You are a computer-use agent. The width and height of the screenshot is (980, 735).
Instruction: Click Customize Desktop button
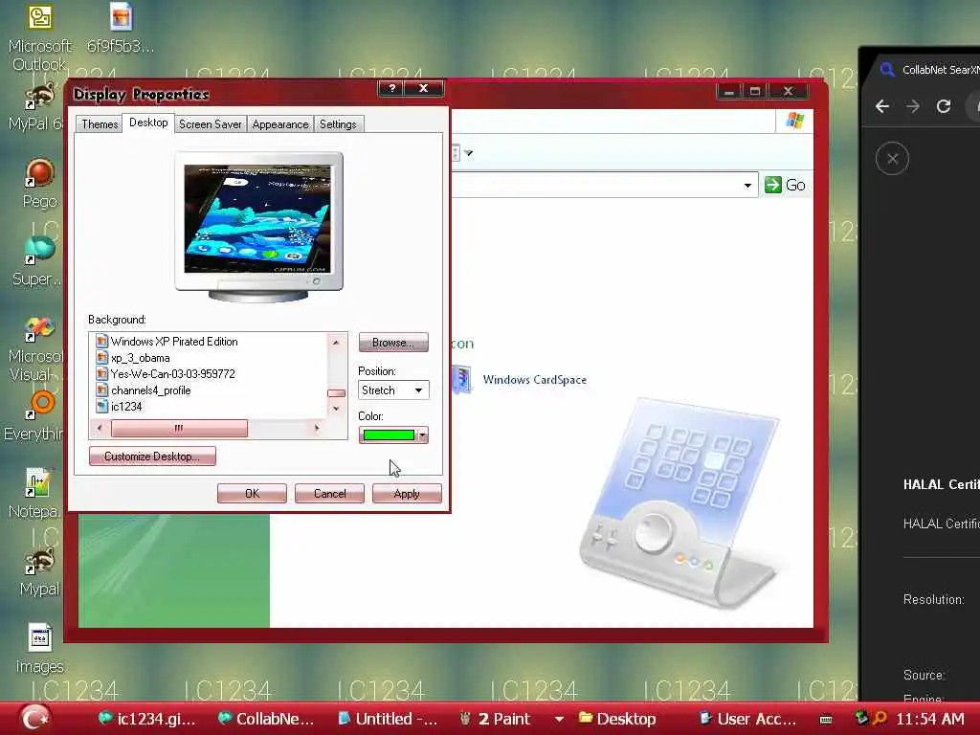152,457
